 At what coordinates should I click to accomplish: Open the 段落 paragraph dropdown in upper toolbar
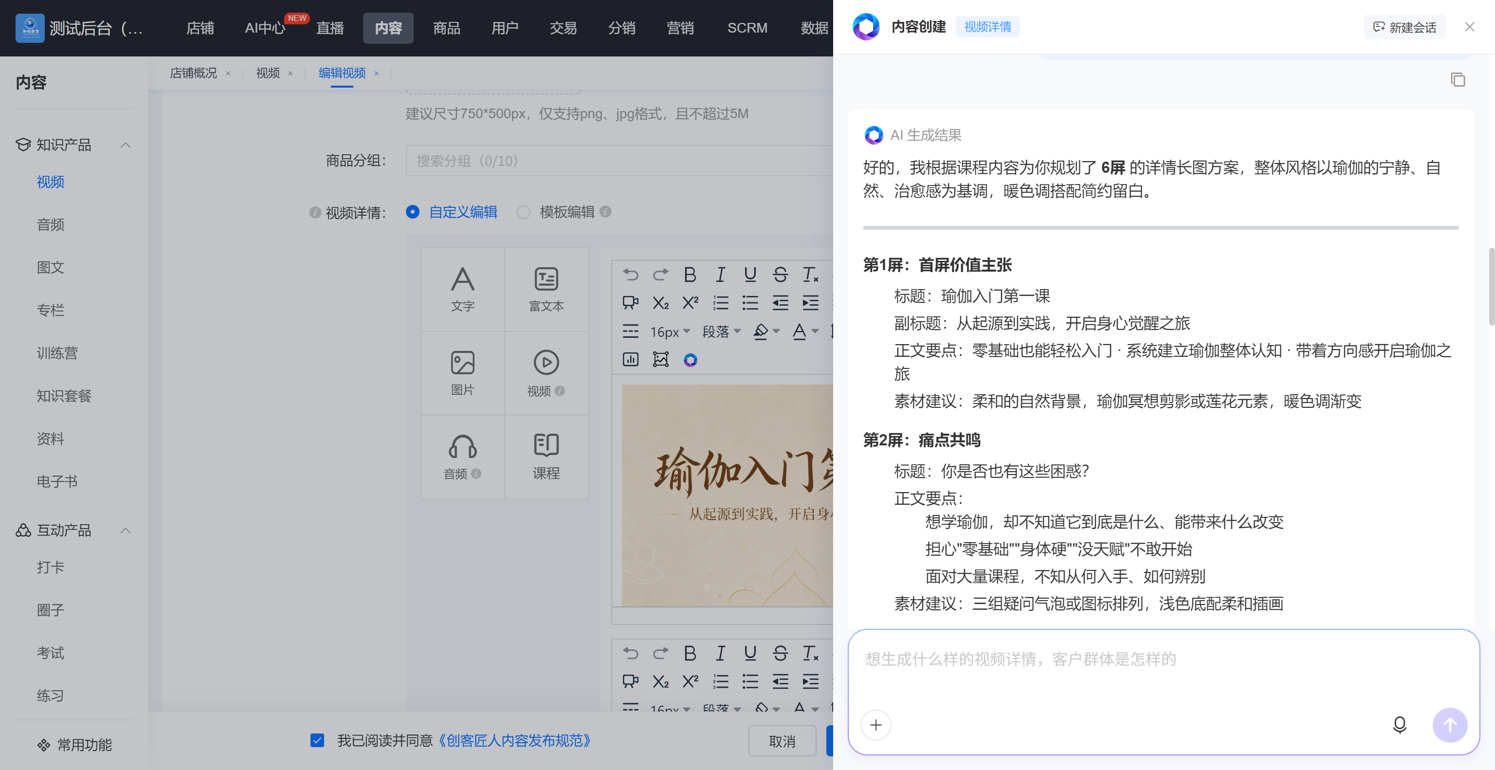tap(721, 331)
